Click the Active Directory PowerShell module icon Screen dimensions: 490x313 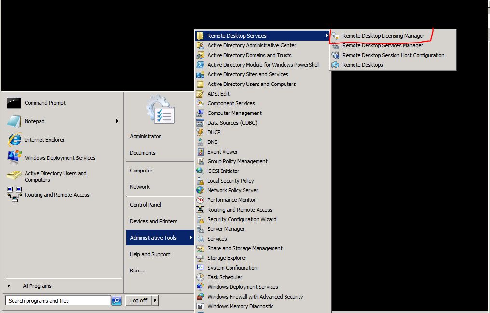tap(200, 65)
